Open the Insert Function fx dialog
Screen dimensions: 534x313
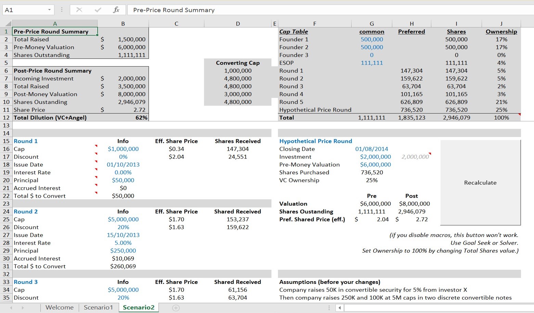[116, 10]
